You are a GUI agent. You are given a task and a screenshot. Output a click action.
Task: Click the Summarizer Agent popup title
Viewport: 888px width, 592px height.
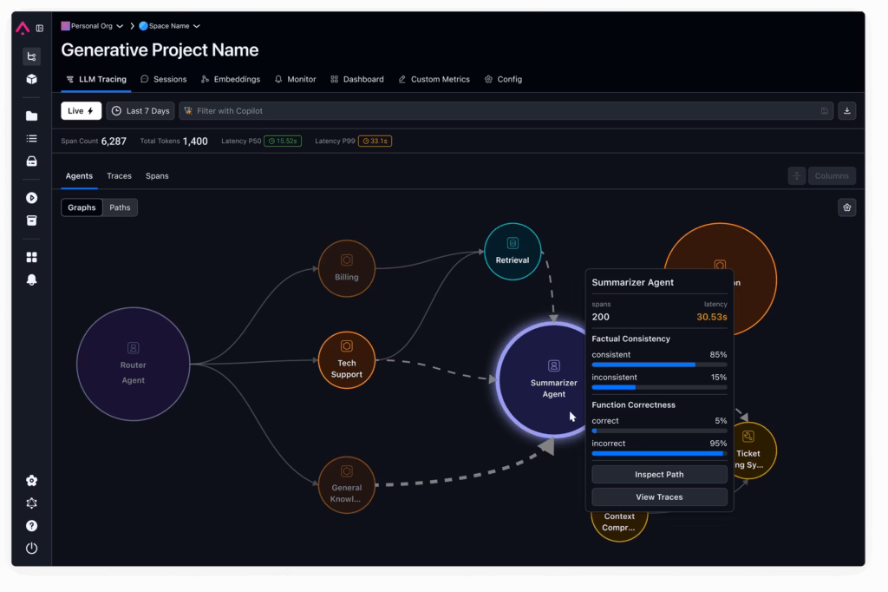(632, 282)
